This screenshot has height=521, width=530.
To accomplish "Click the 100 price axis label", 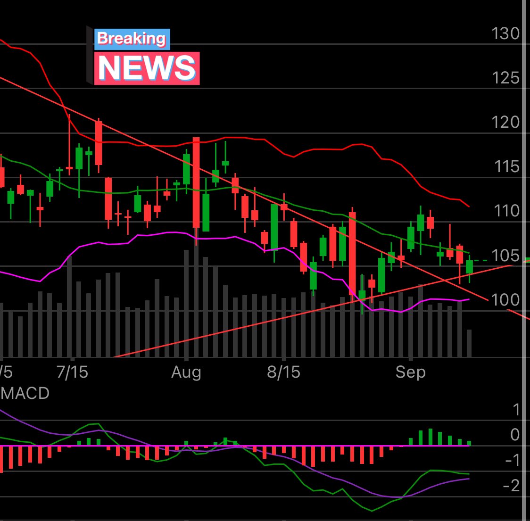I will click(x=505, y=300).
